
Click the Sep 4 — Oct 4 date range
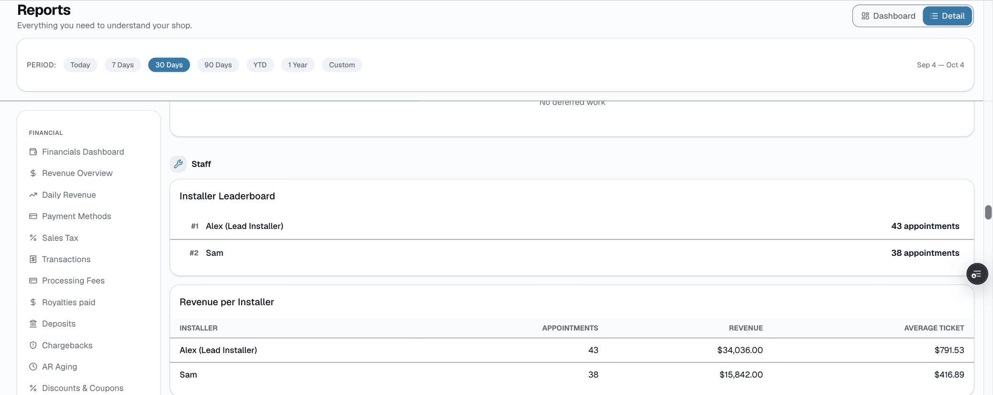click(940, 65)
